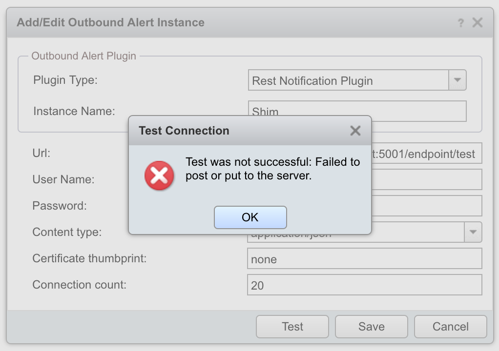The width and height of the screenshot is (499, 351).
Task: Close the Add/Edit Outbound Alert Instance dialog
Action: coord(477,22)
